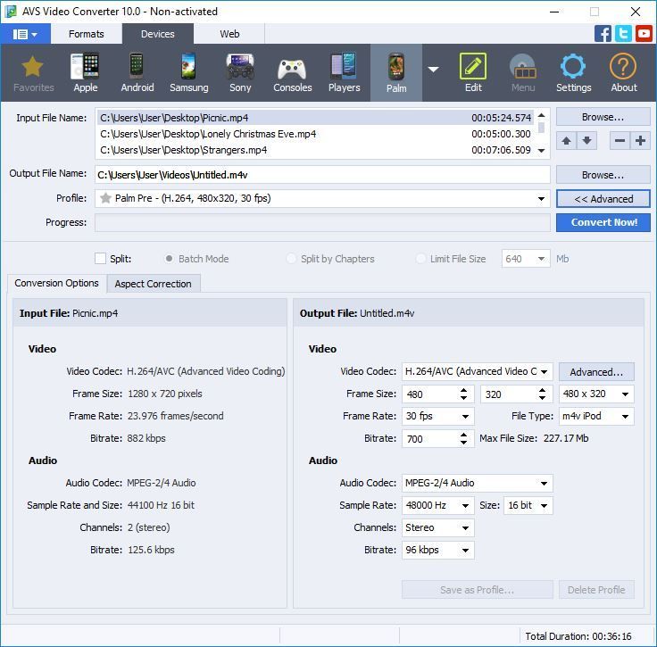Click the conversion Progress bar
The width and height of the screenshot is (657, 647).
322,222
